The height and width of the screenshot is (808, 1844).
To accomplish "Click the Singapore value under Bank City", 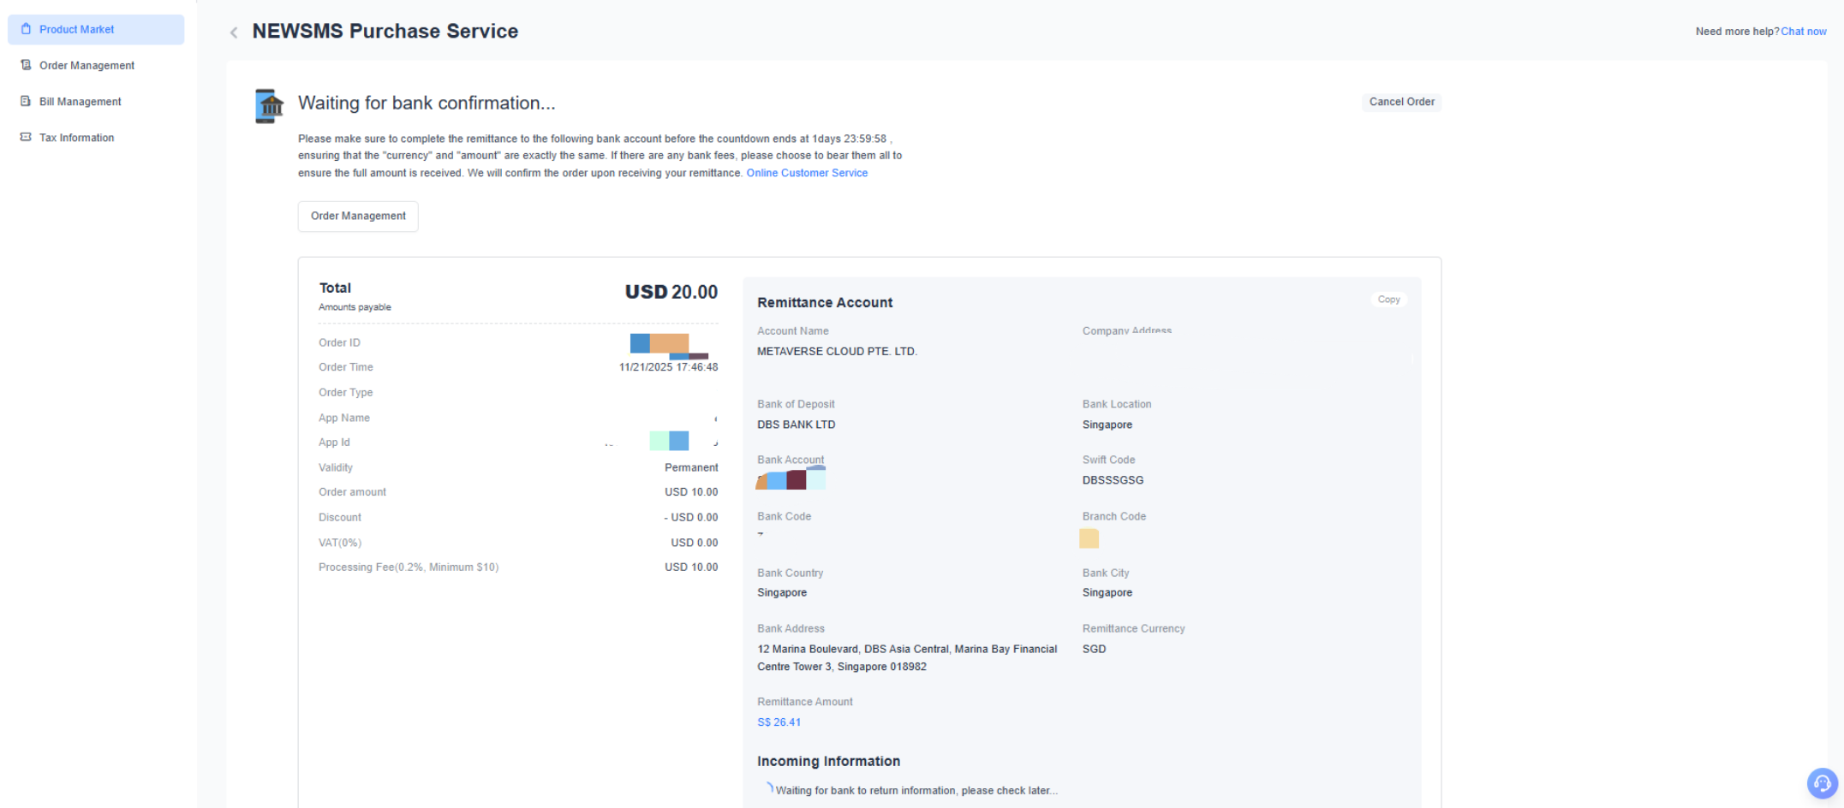I will 1107,592.
